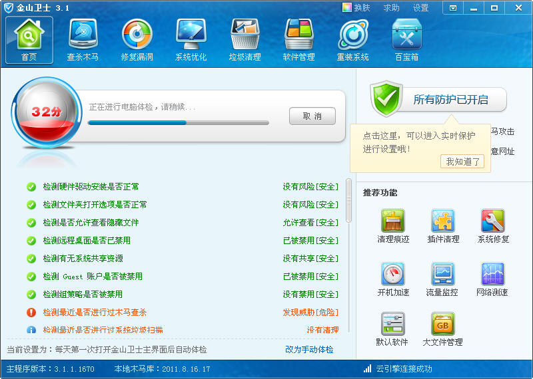Click the 重装系统 reinstall icon
This screenshot has width=533, height=379.
coord(352,40)
